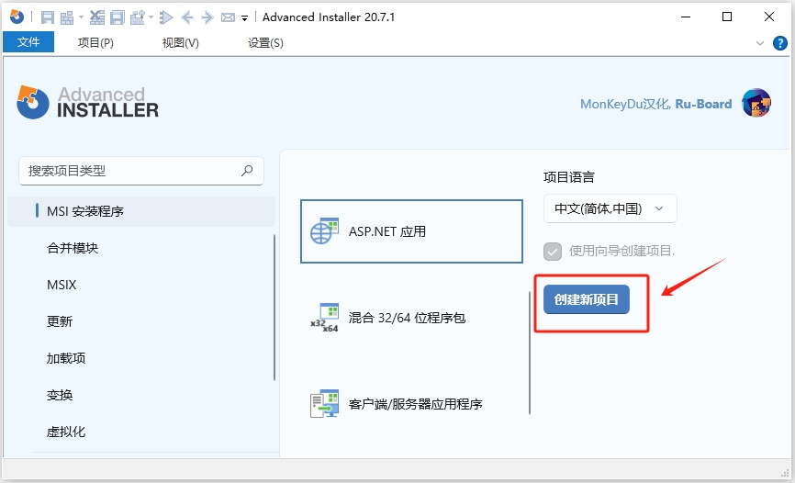Click the Build and Run icon with pin
This screenshot has height=483, width=795.
coord(138,17)
